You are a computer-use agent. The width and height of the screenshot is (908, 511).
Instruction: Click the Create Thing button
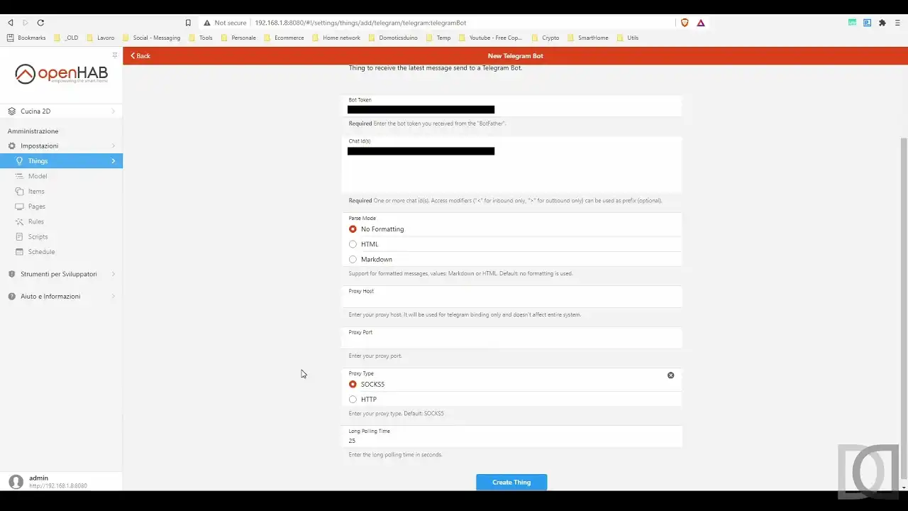pos(511,483)
